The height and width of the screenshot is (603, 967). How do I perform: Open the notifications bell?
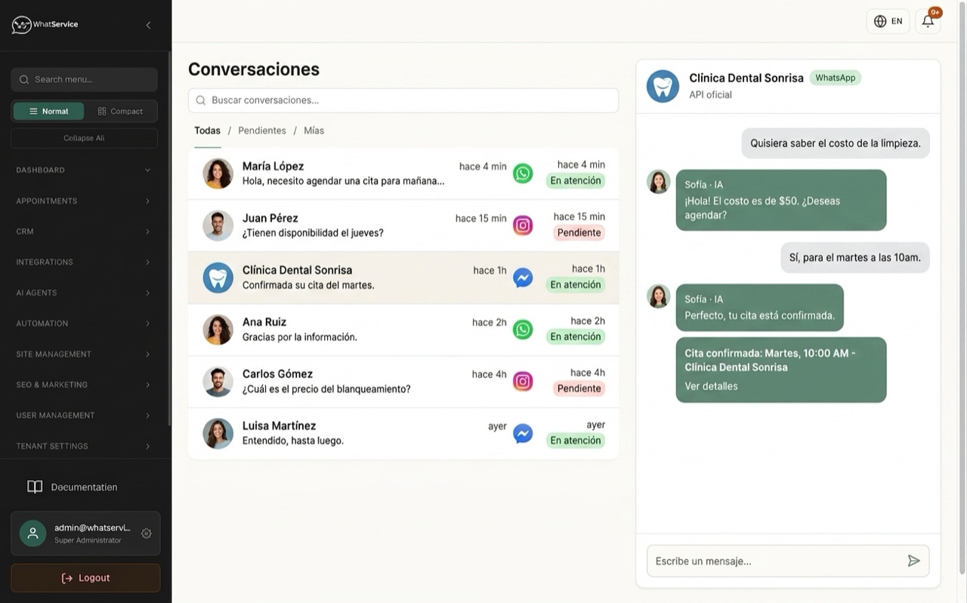928,21
